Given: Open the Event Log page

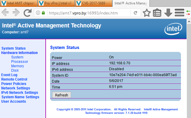Looking at the screenshot, I should (x=9, y=75).
